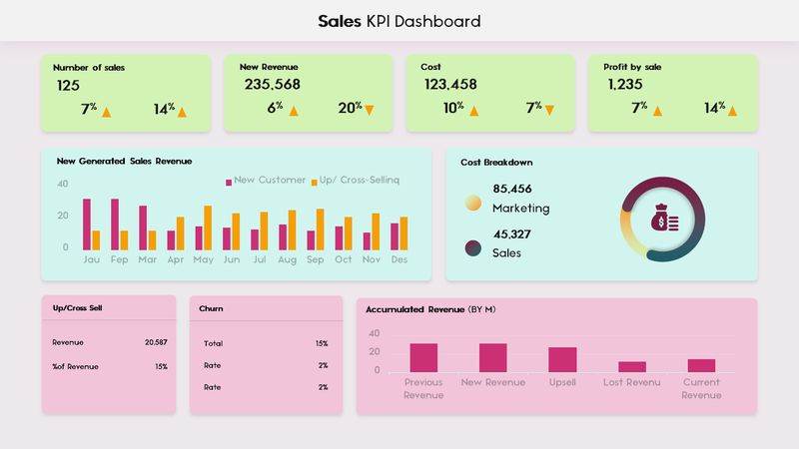This screenshot has height=449, width=799.
Task: Click the up arrow beside 7% in Profit by sale
Action: [x=657, y=111]
